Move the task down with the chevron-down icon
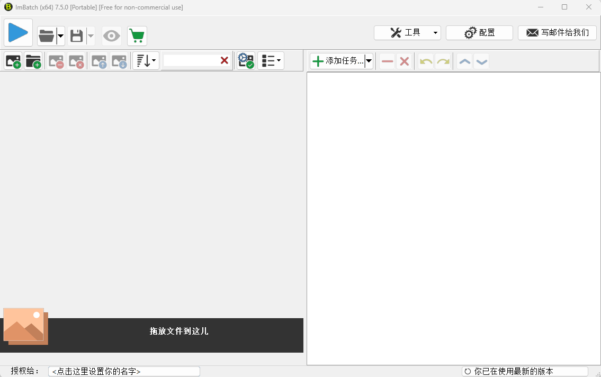 (x=482, y=61)
